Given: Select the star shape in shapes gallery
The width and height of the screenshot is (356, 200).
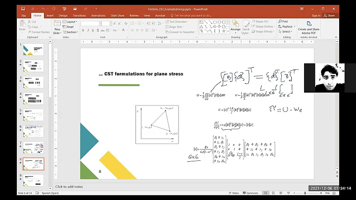Looking at the screenshot, I should click(223, 31).
